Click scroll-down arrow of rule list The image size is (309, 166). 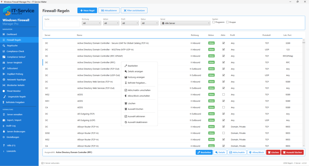304,146
